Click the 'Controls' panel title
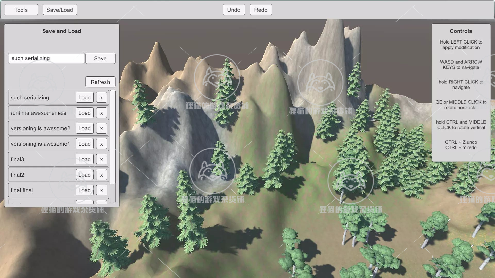 coord(461,31)
